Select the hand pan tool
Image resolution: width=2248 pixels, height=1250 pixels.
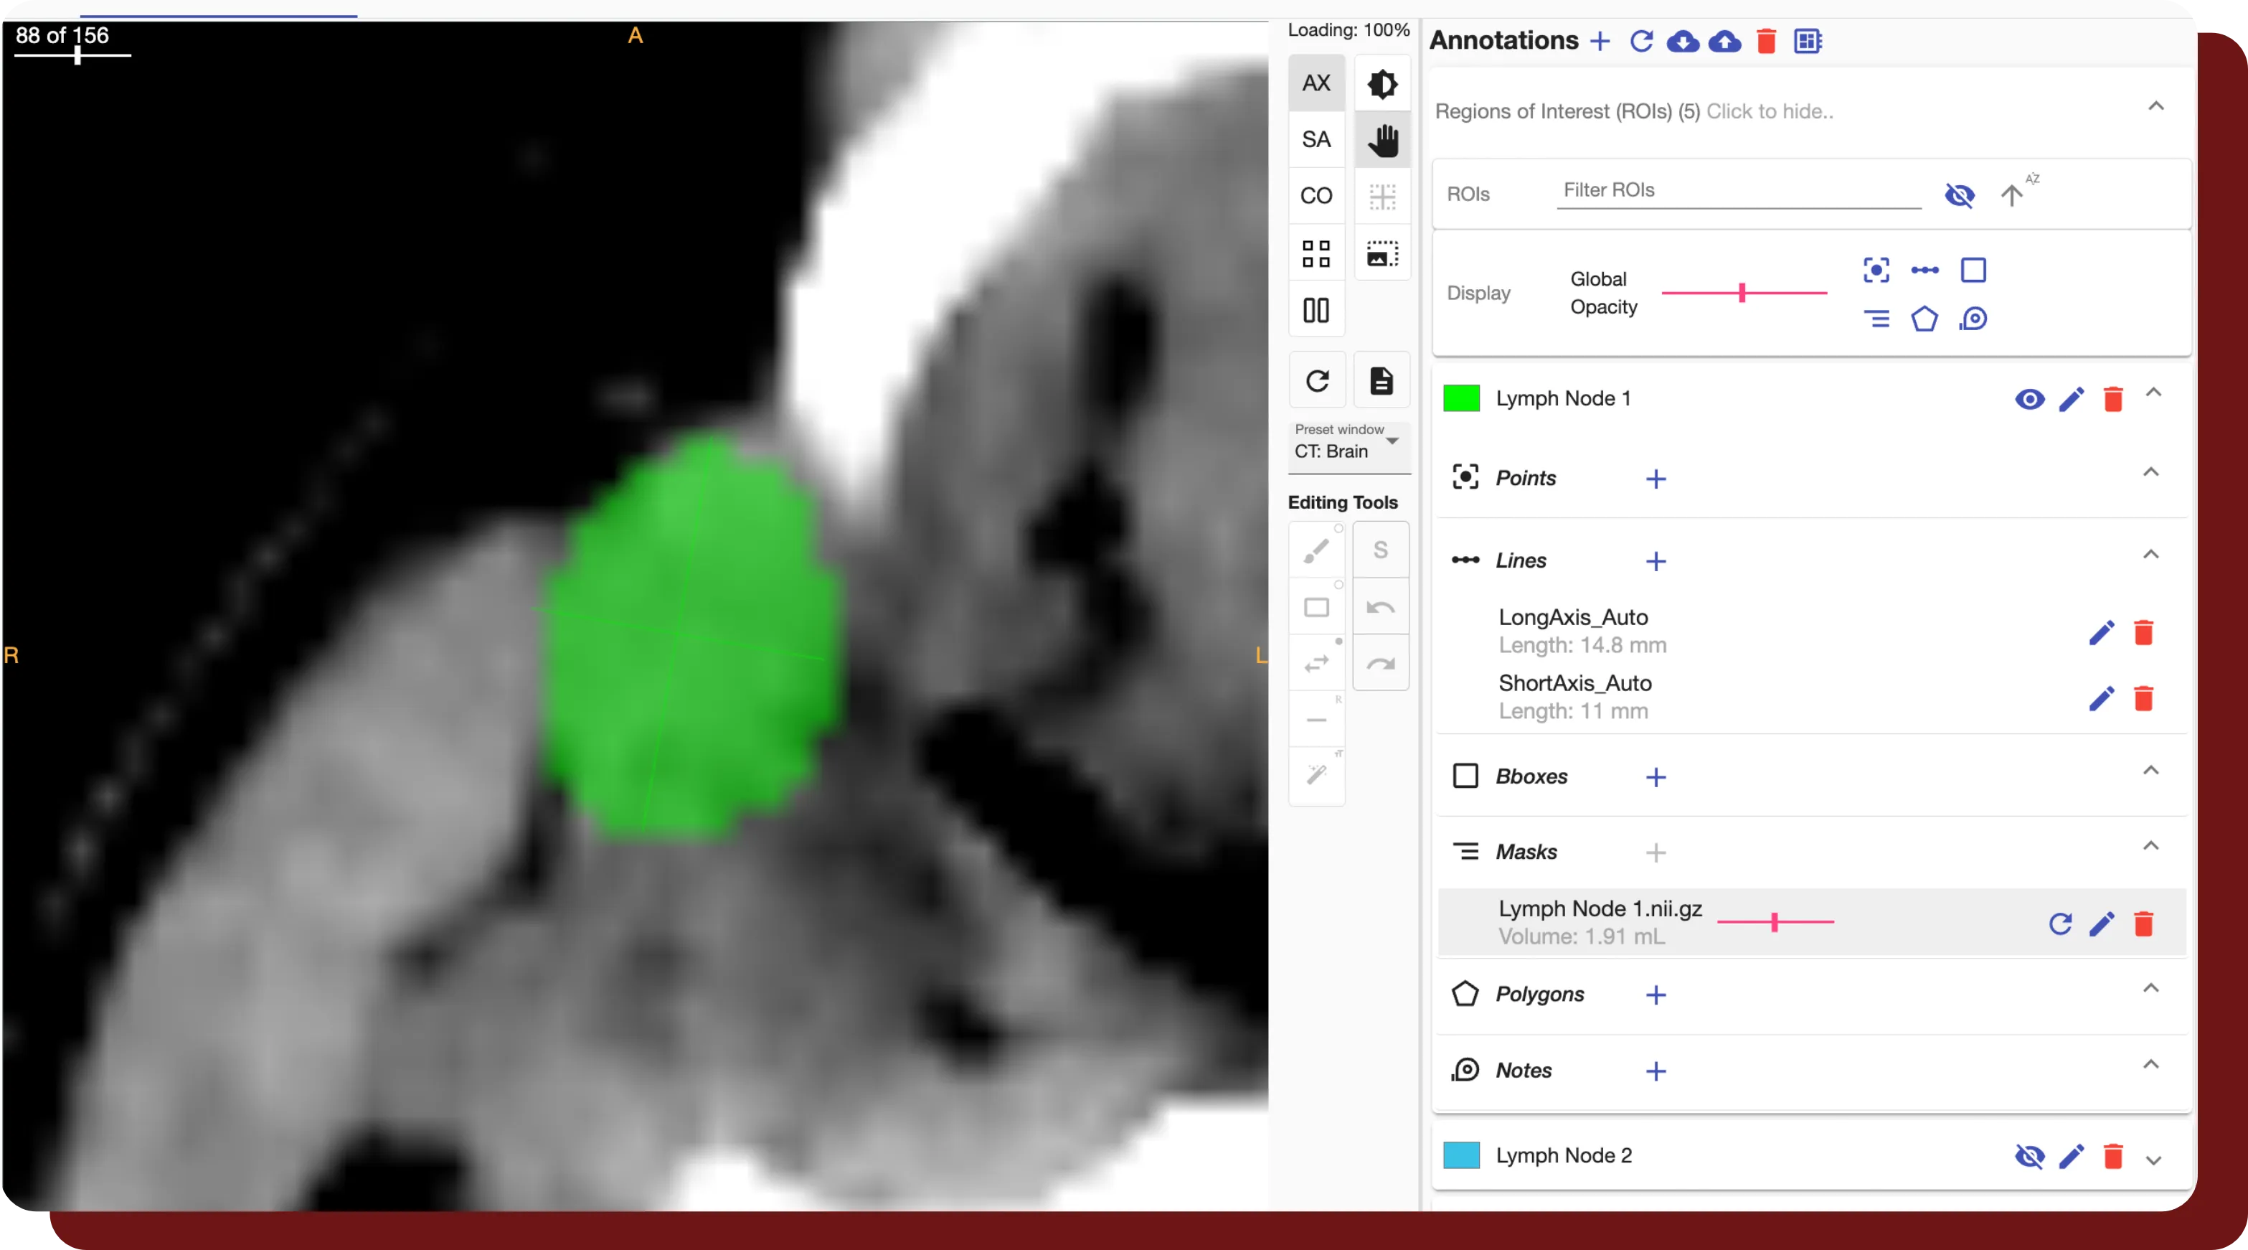tap(1382, 140)
